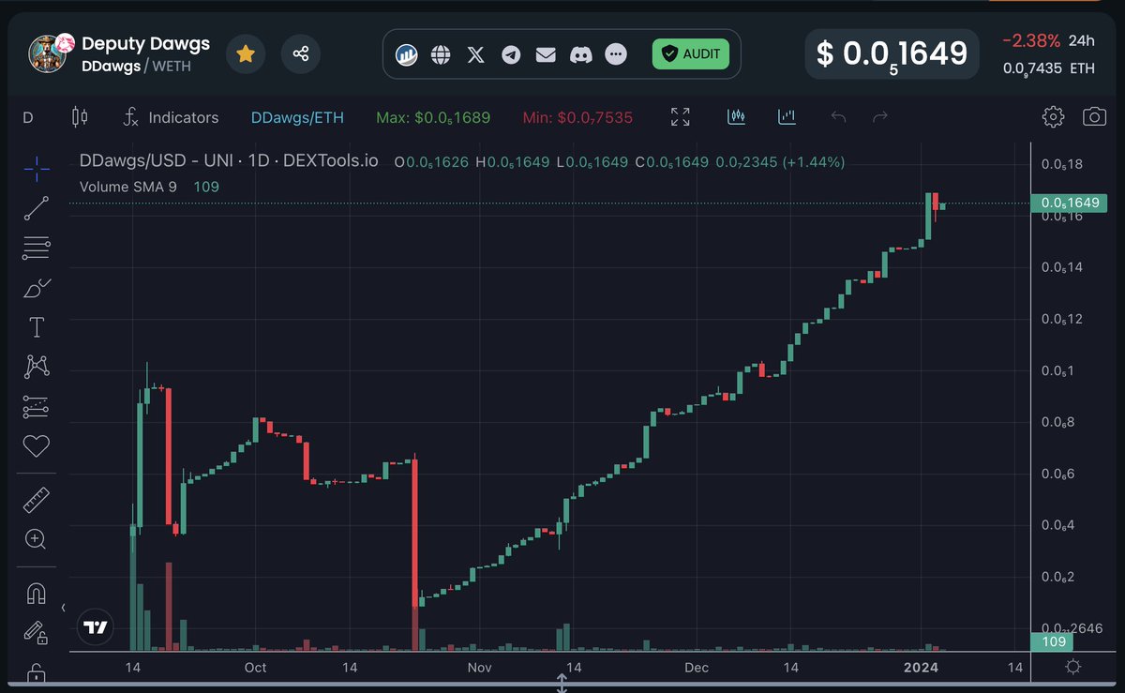
Task: Share the Deputy Dawgs pair
Action: coord(301,54)
